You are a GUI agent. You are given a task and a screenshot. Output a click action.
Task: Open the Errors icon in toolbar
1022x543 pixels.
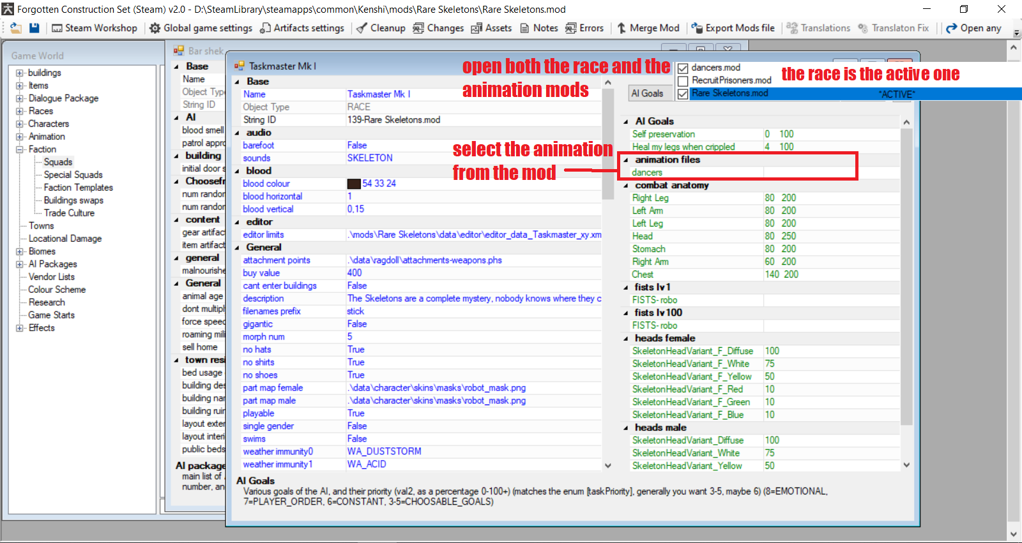570,28
